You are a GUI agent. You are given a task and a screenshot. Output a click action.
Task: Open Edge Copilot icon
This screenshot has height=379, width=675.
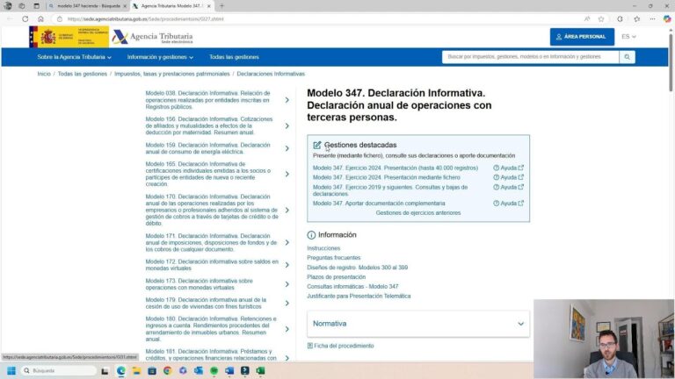point(667,19)
